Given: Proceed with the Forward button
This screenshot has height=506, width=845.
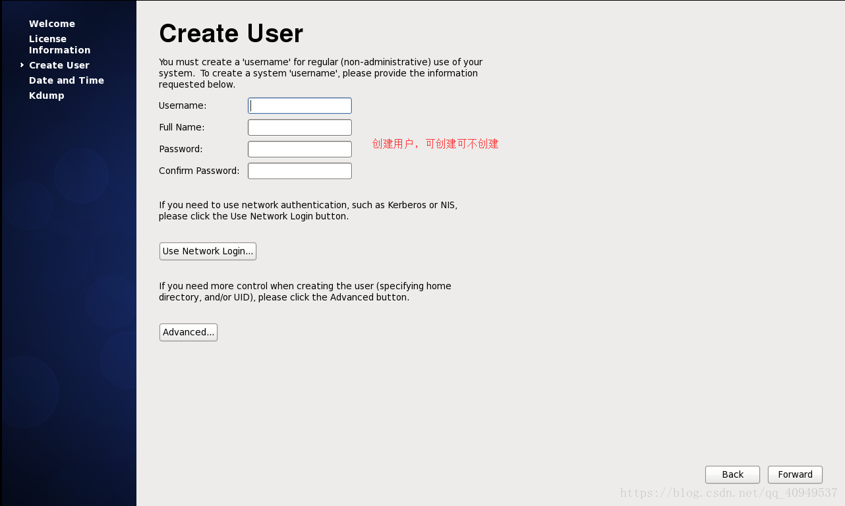Looking at the screenshot, I should click(x=795, y=474).
